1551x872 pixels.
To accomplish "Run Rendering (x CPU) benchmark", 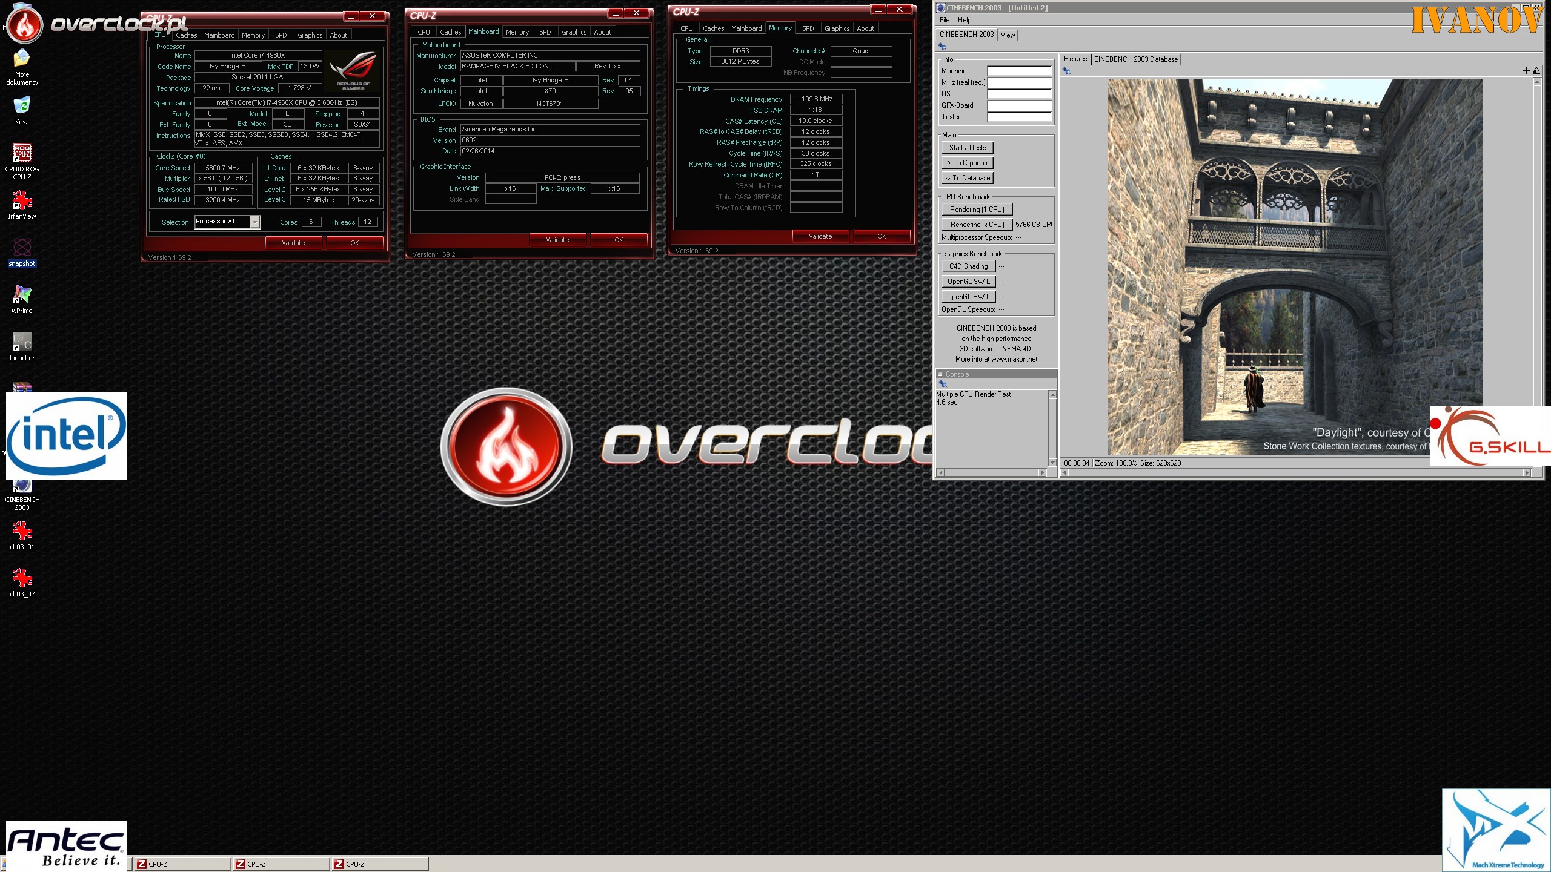I will pos(977,225).
